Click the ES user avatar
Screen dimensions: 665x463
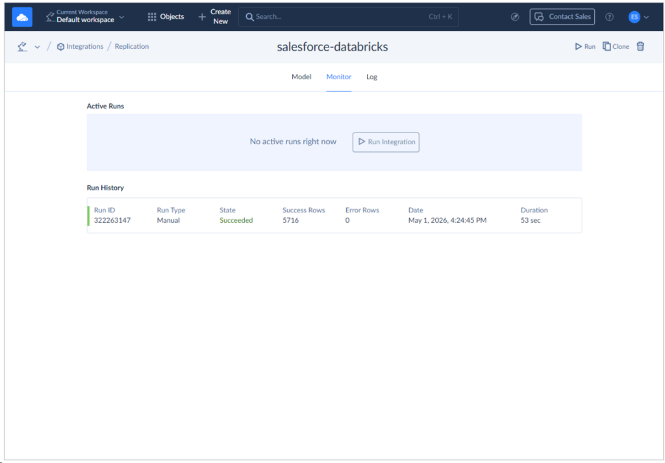(x=634, y=17)
